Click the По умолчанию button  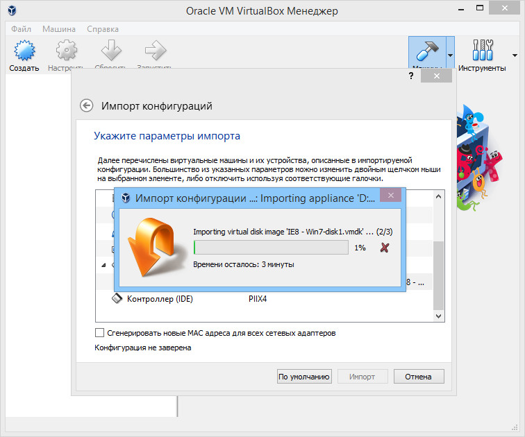304,377
